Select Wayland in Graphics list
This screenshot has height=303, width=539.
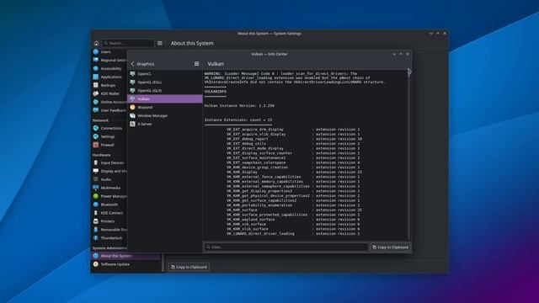[165, 107]
